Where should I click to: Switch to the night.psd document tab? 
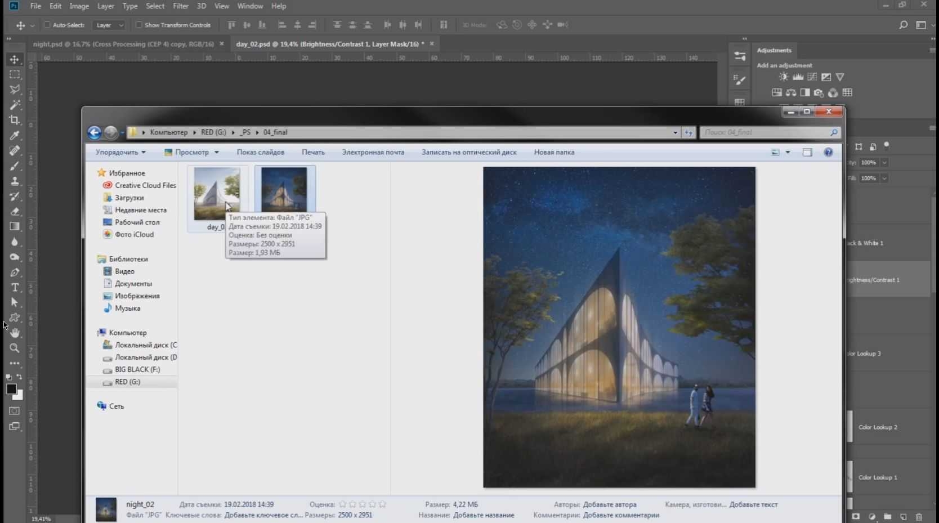[123, 44]
